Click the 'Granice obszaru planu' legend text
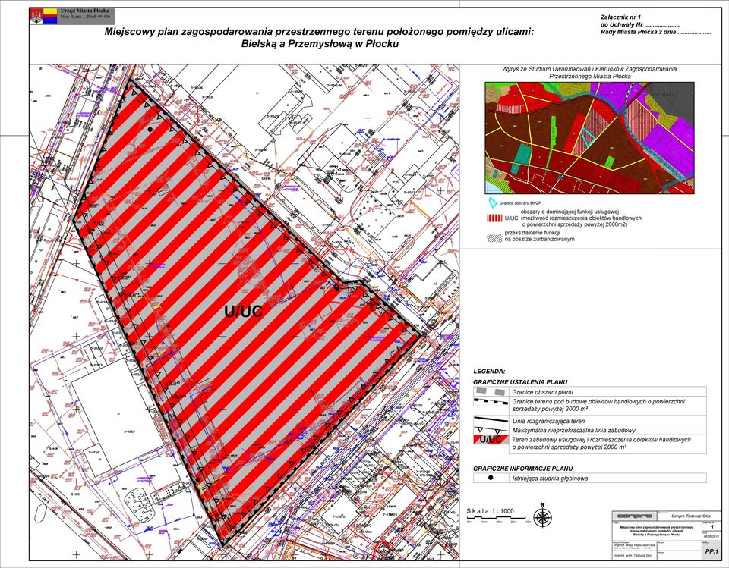This screenshot has width=729, height=568. pos(542,392)
